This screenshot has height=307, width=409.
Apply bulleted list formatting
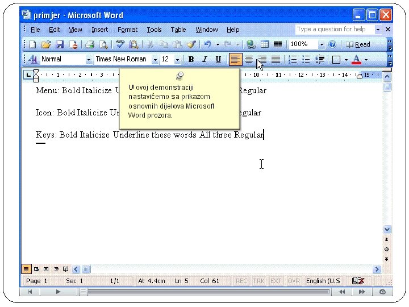(306, 60)
